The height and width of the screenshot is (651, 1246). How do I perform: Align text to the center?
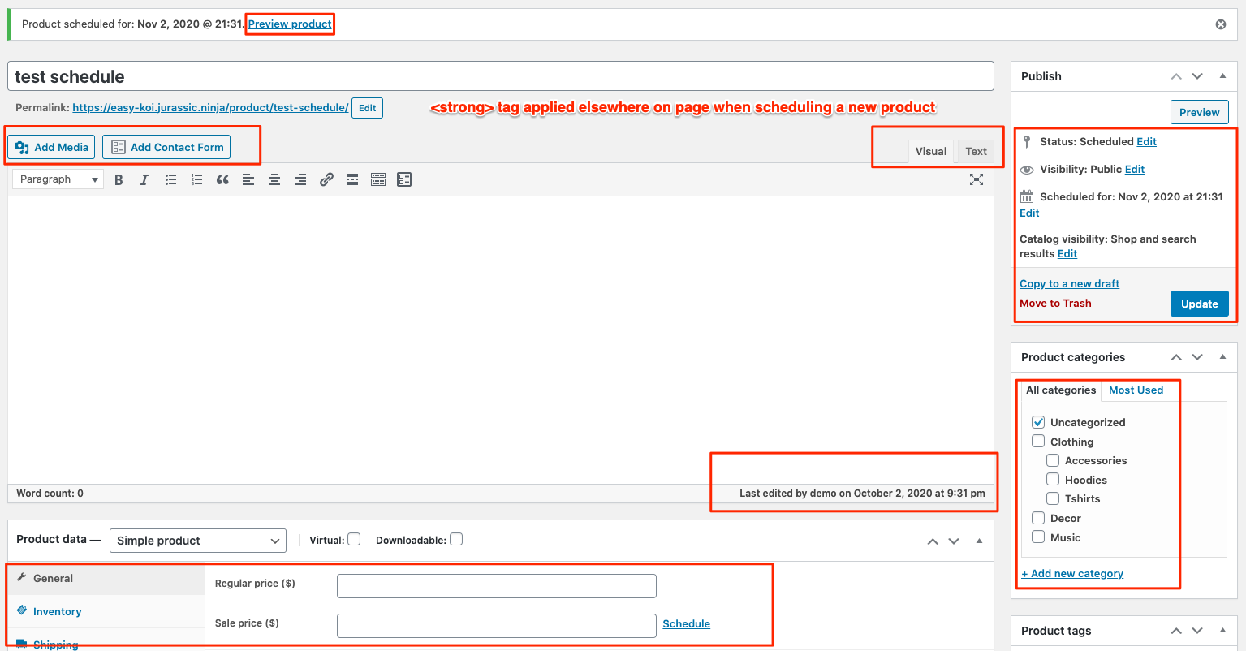tap(274, 179)
